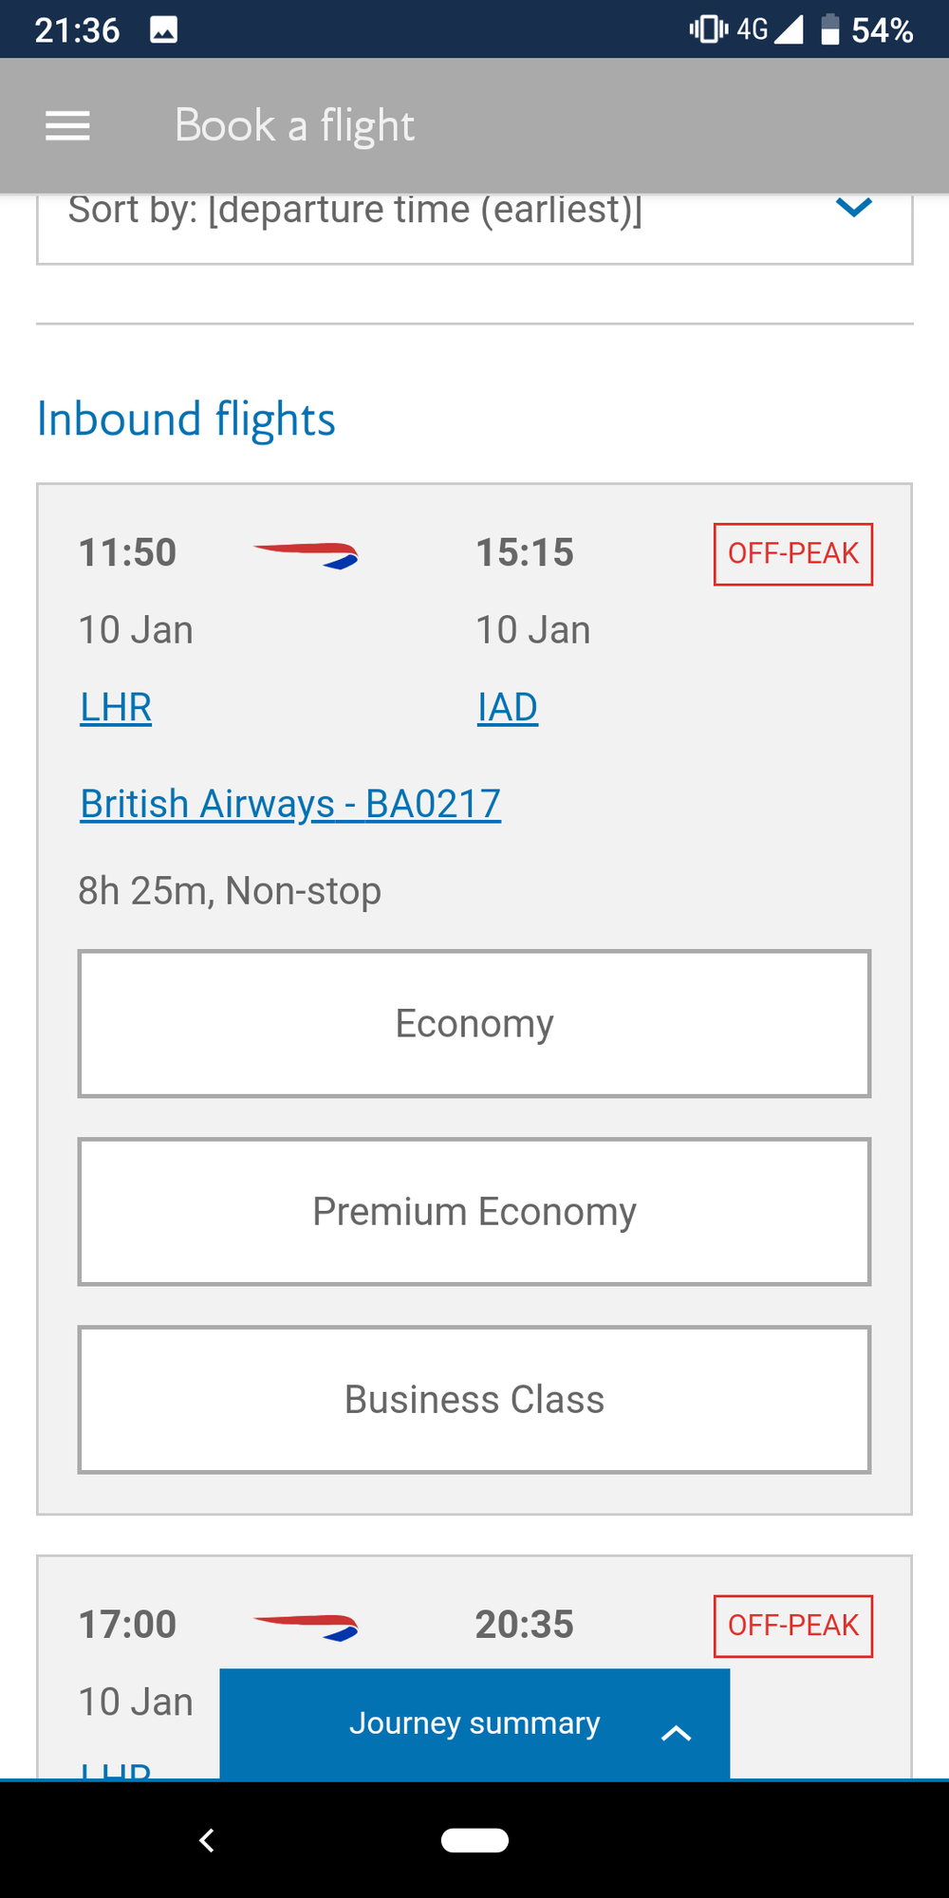View British Airways BA0217 flight details
Image resolution: width=949 pixels, height=1898 pixels.
pos(290,804)
